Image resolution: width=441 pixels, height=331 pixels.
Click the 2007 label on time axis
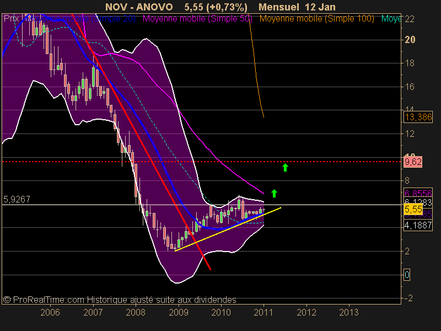click(x=93, y=312)
